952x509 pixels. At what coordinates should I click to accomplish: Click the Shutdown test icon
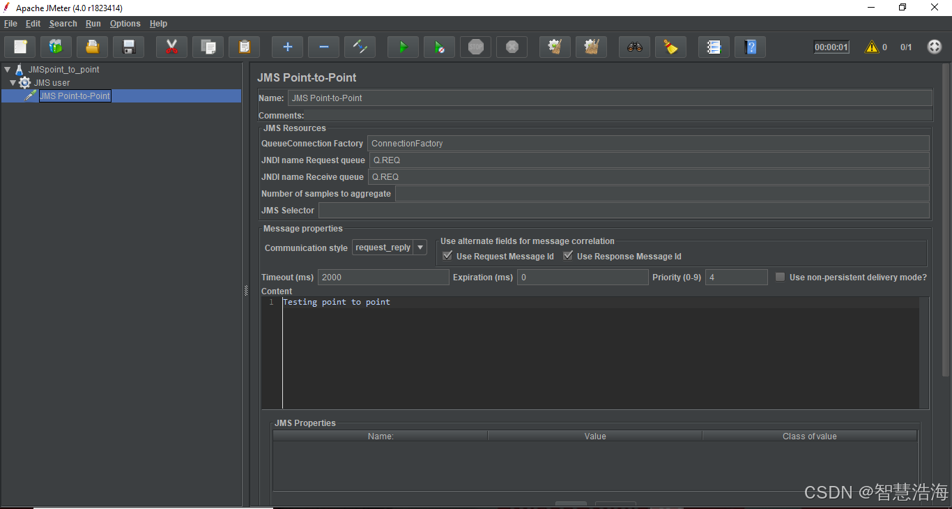pyautogui.click(x=512, y=47)
